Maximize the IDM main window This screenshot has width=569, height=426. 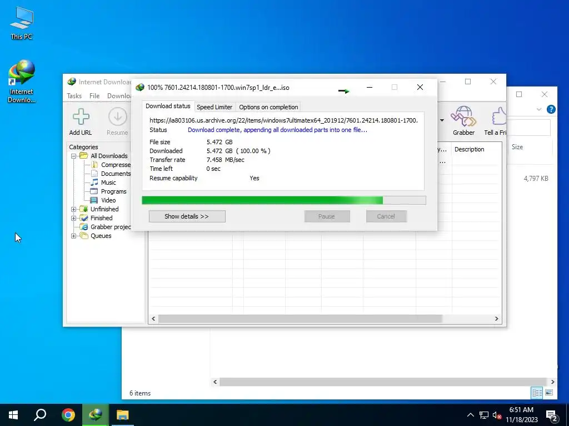pyautogui.click(x=468, y=82)
